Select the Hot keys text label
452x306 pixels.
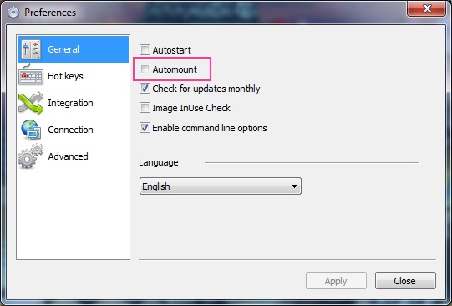point(65,76)
